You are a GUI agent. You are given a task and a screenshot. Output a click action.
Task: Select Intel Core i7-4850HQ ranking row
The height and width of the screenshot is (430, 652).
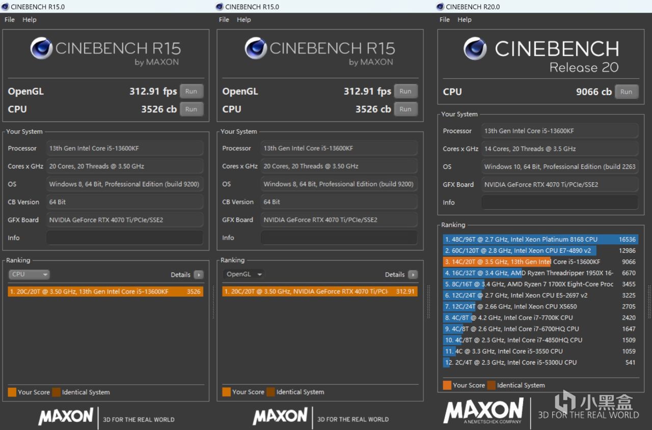[x=540, y=340]
